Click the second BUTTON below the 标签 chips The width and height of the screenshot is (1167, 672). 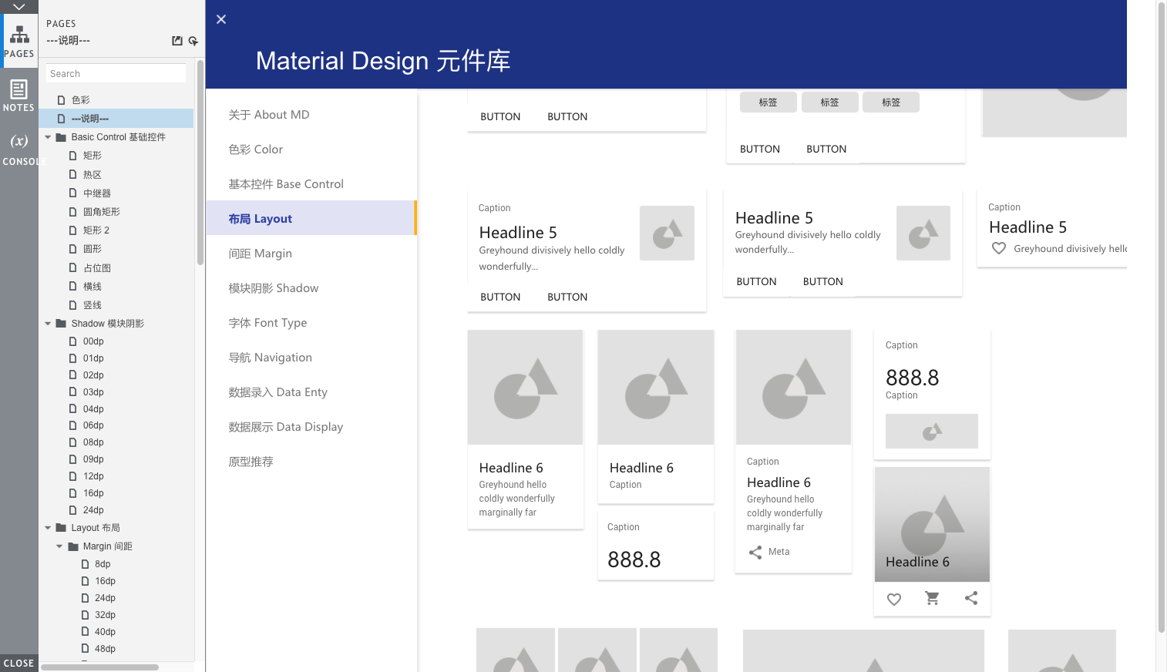[x=826, y=149]
